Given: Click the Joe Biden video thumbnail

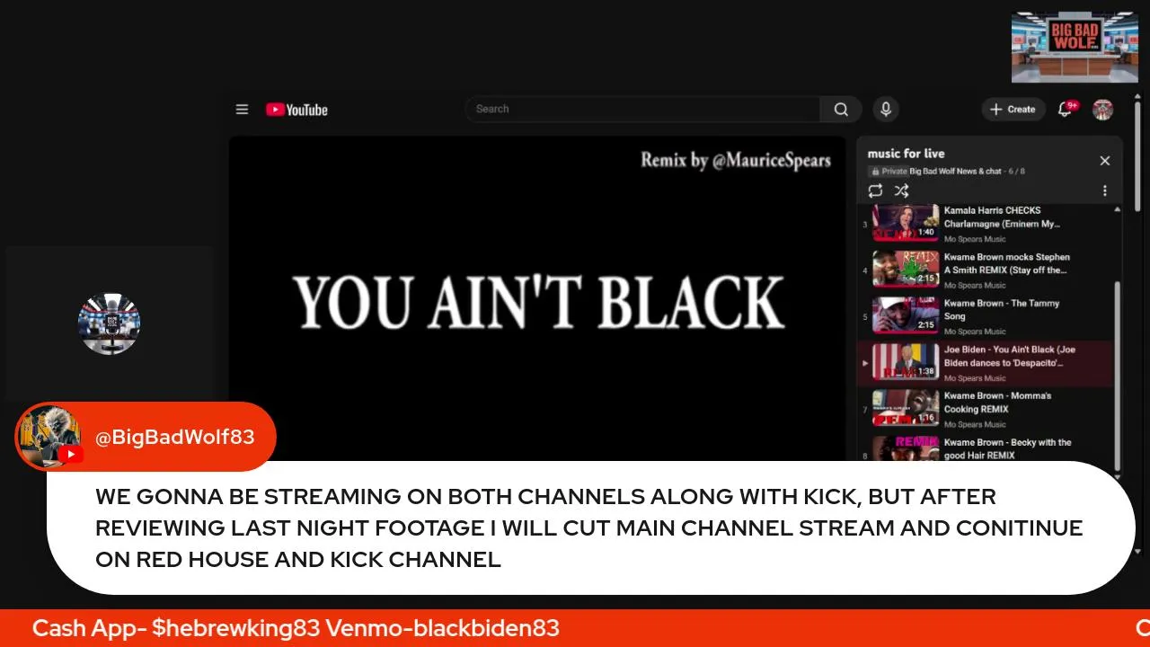Looking at the screenshot, I should click(x=906, y=363).
